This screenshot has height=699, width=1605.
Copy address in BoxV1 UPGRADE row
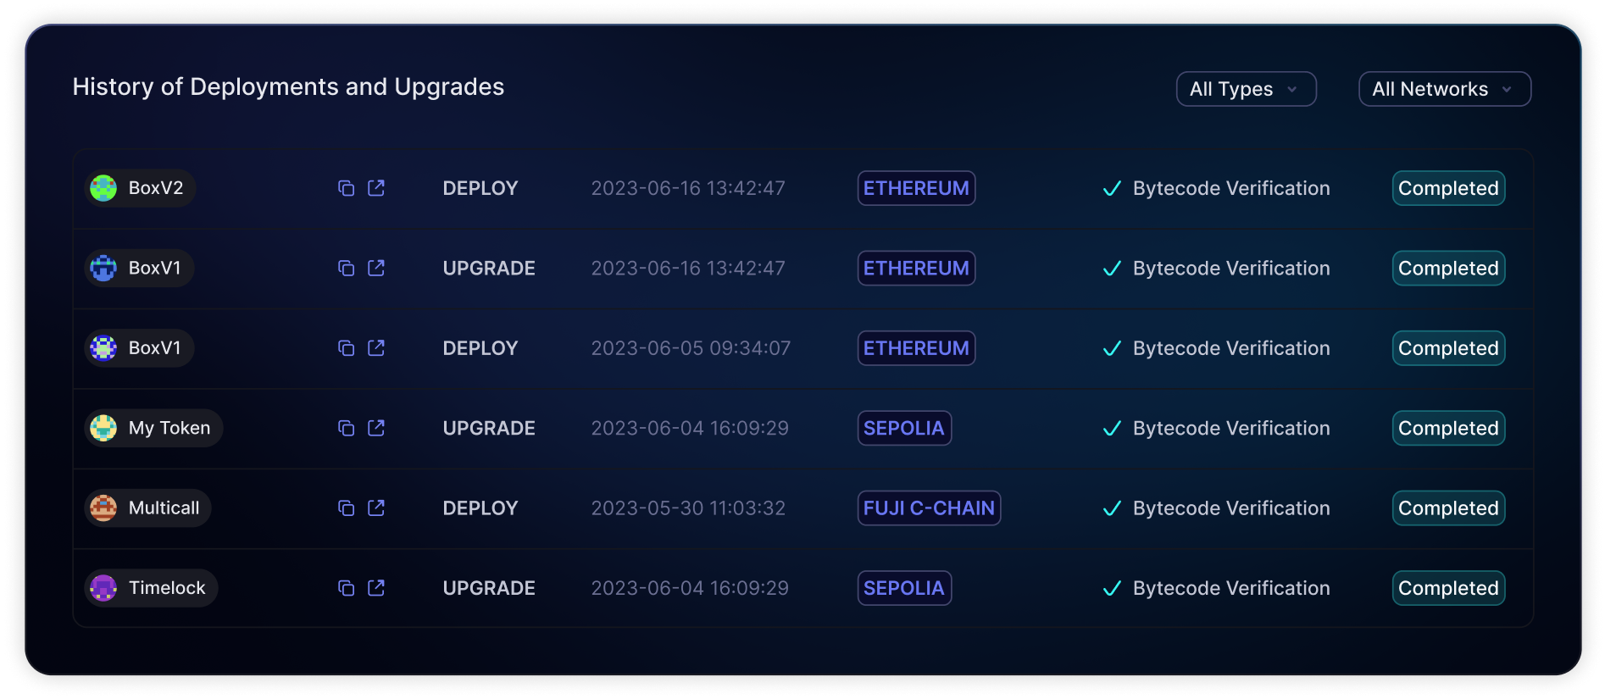click(346, 269)
